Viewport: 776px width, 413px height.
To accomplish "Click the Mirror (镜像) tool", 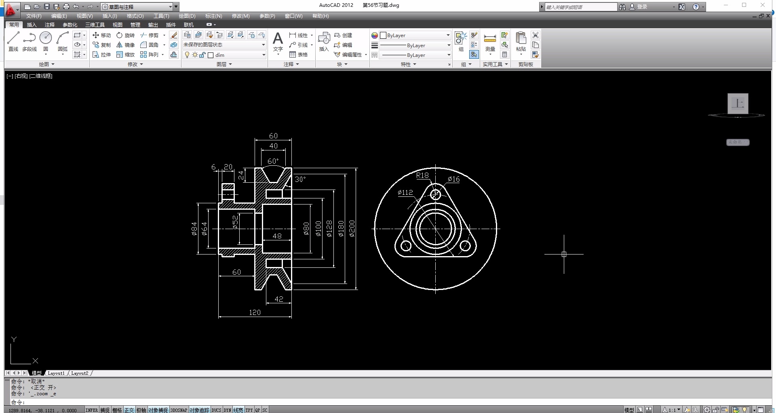I will [x=125, y=45].
